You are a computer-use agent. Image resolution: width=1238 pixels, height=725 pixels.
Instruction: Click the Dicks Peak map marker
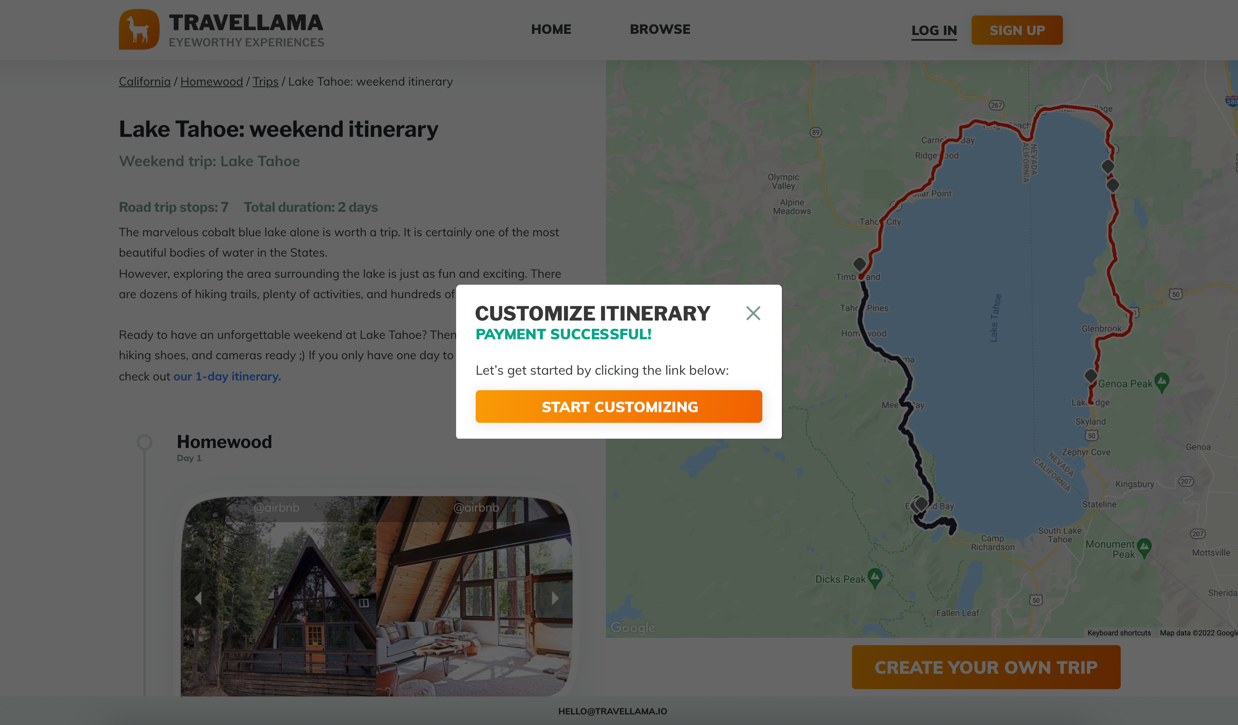click(875, 577)
